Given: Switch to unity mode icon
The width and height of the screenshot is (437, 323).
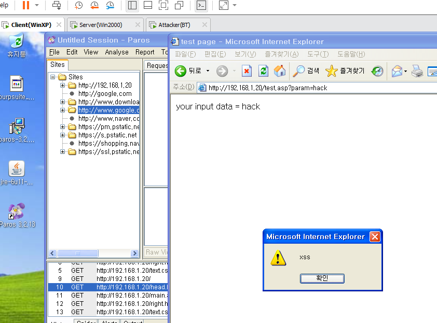Looking at the screenshot, I should coord(179,5).
